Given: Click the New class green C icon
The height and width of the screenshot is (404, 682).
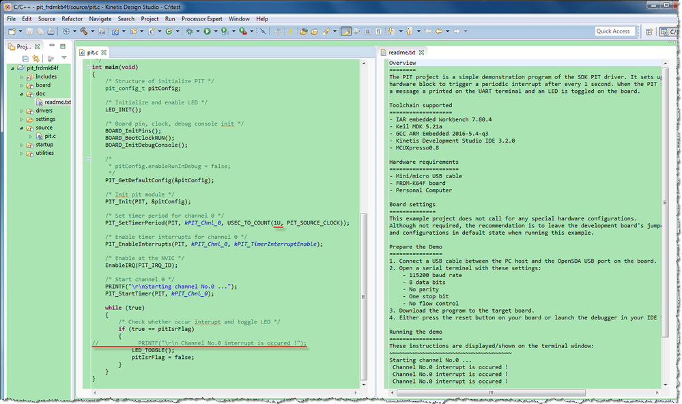Looking at the screenshot, I should click(169, 31).
